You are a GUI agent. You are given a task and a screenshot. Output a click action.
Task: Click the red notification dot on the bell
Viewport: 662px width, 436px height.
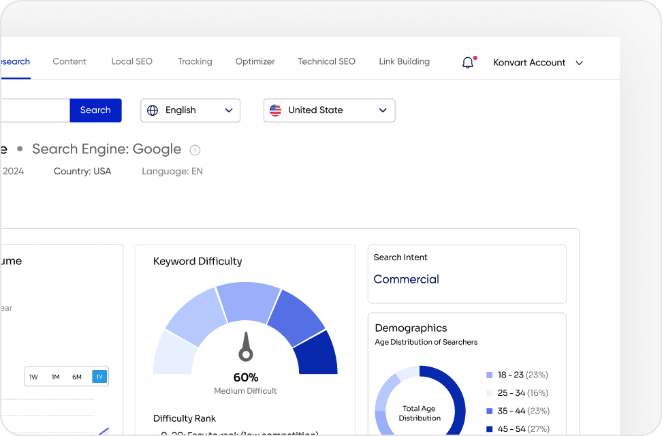click(474, 57)
